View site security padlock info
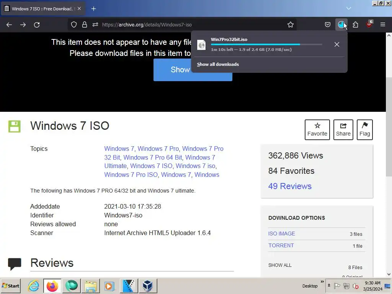This screenshot has height=294, width=392. click(x=85, y=25)
